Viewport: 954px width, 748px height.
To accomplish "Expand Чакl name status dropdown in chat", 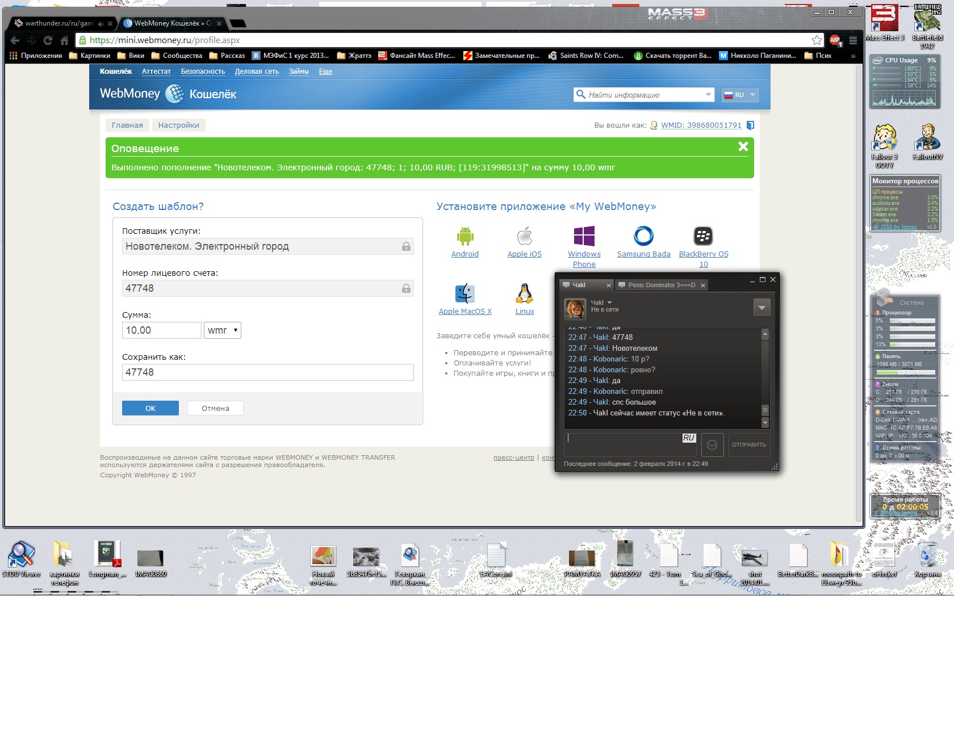I will (x=609, y=302).
